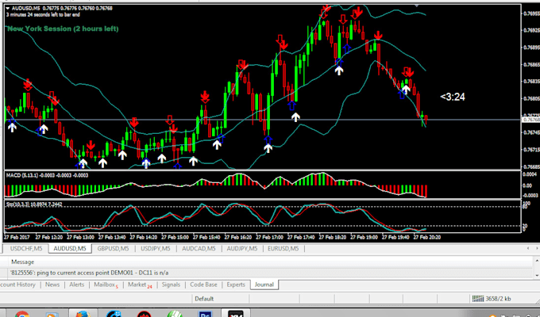Open the Chrome icon in the taskbar
Screen dimensions: 540x317
[x=21, y=315]
